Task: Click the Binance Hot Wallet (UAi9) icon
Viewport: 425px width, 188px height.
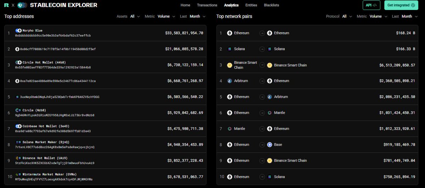Action: point(18,158)
